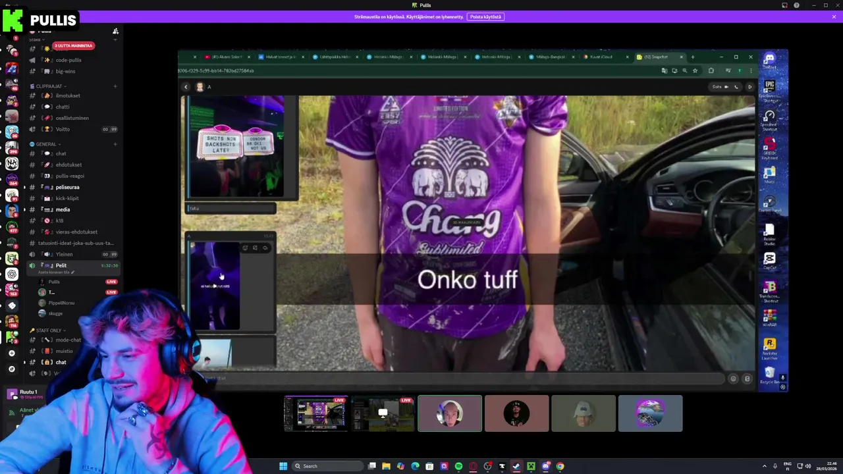Open the mode-chat channel
Screen dimensions: 843x474
pos(68,340)
